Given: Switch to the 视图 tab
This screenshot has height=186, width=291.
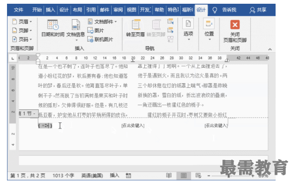Looking at the screenshot, I should [131, 10].
